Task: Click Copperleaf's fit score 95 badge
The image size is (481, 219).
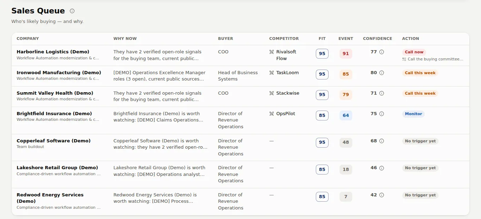Action: point(322,142)
